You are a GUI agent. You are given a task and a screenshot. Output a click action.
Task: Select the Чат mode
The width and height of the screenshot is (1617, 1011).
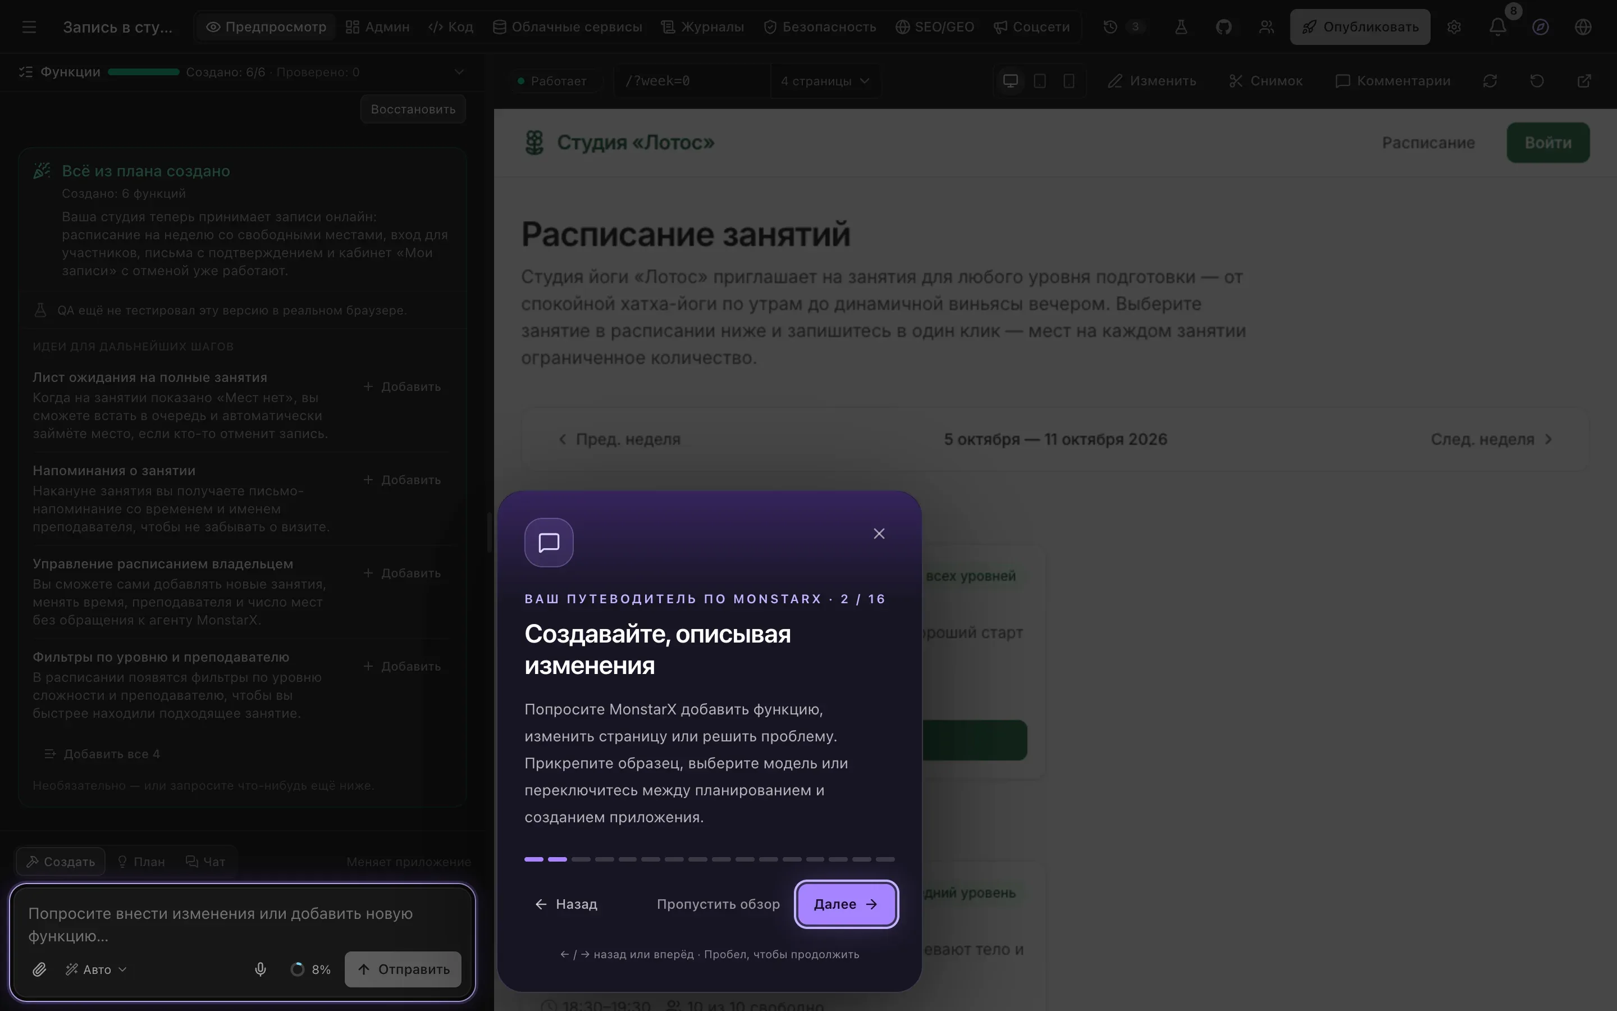click(206, 861)
